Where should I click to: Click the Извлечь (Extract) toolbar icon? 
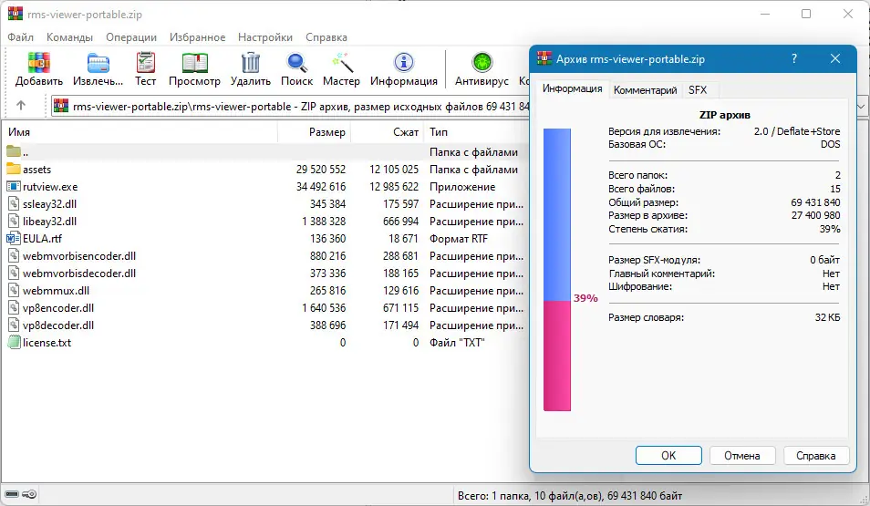click(x=98, y=63)
